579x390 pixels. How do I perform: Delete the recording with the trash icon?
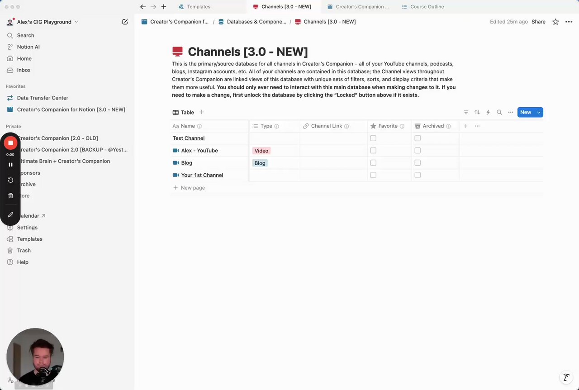[10, 196]
